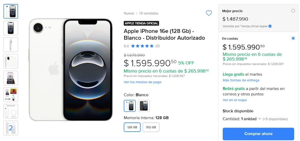The height and width of the screenshot is (141, 300).
Task: Open Ver los medios de pago link
Action: (x=142, y=82)
